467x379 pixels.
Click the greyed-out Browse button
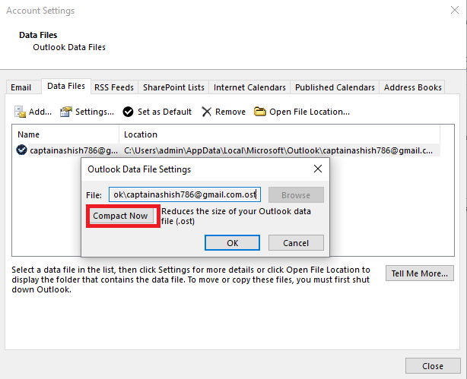(x=296, y=195)
